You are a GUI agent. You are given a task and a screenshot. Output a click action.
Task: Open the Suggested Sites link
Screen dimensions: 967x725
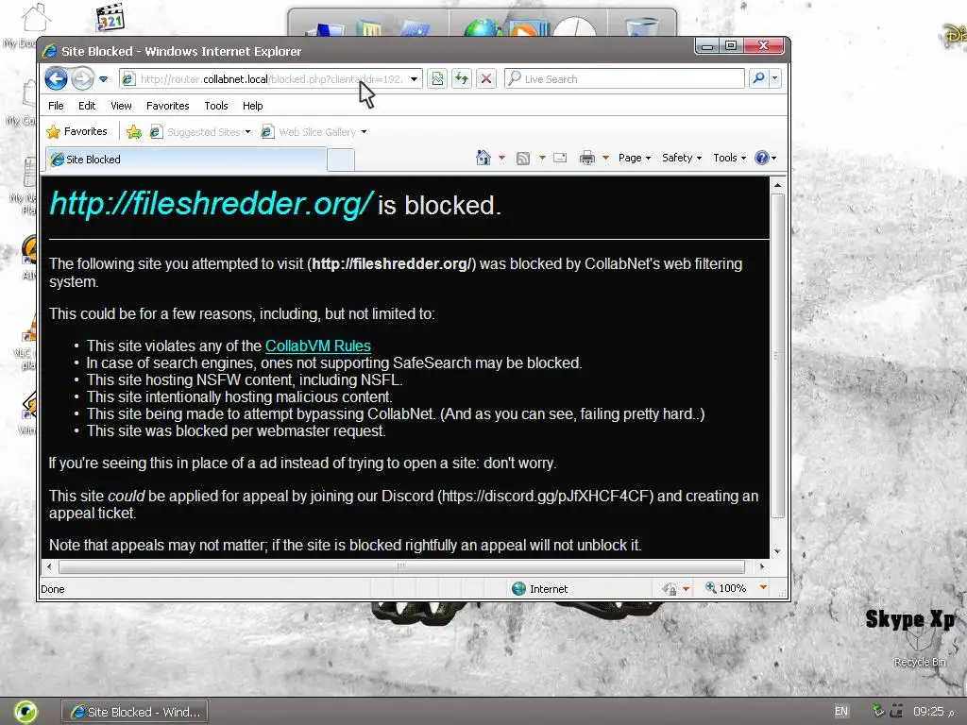pos(200,132)
